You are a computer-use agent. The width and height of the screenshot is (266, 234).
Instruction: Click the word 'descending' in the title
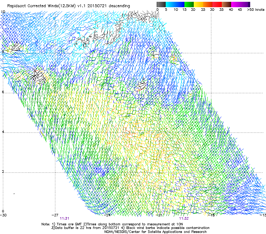(x=119, y=6)
